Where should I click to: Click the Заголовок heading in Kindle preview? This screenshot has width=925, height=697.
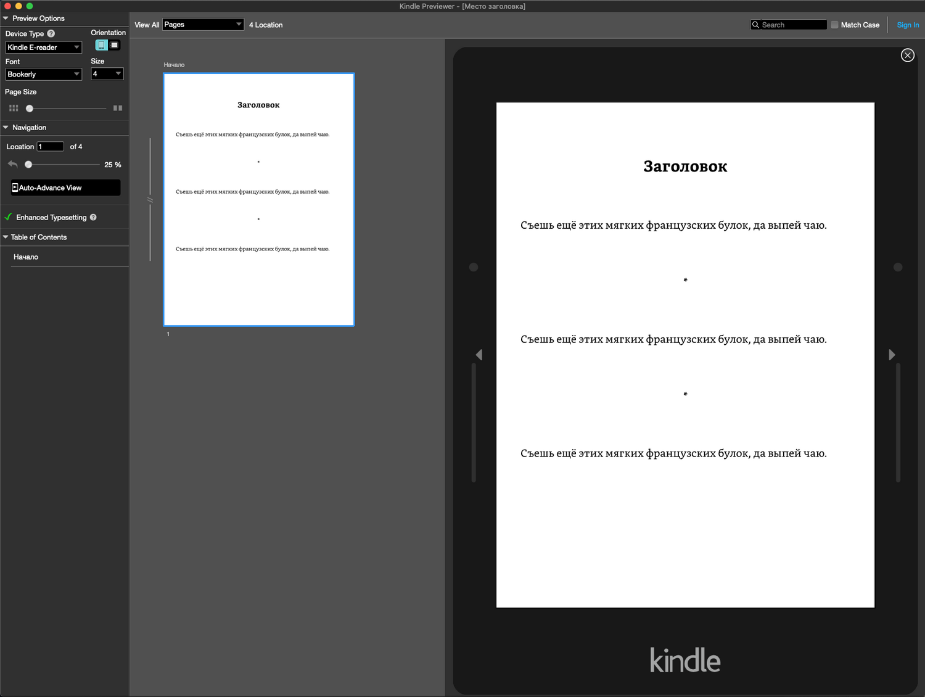point(685,167)
